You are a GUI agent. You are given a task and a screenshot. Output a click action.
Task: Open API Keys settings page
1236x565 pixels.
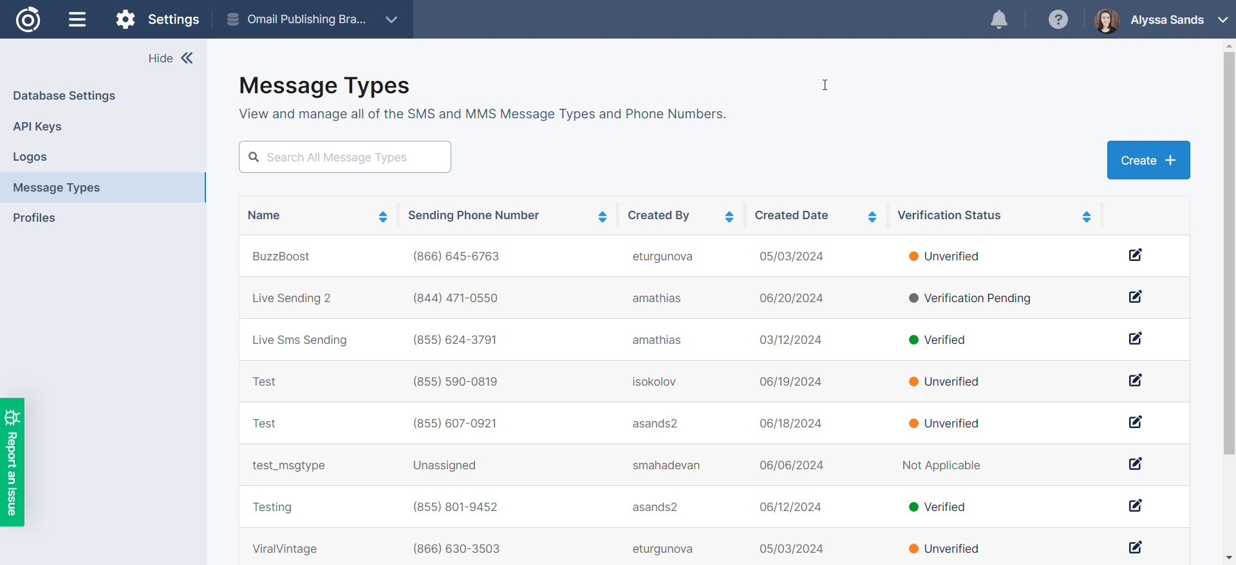pyautogui.click(x=37, y=127)
